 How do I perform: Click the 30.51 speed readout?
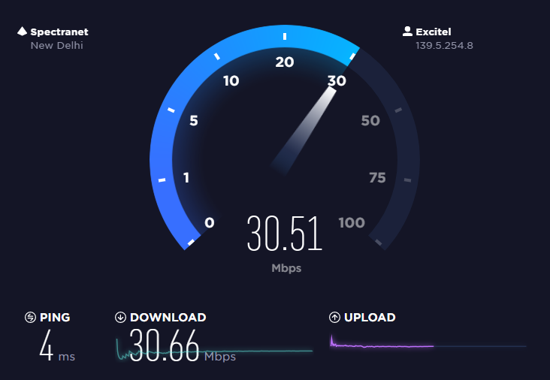pos(285,234)
